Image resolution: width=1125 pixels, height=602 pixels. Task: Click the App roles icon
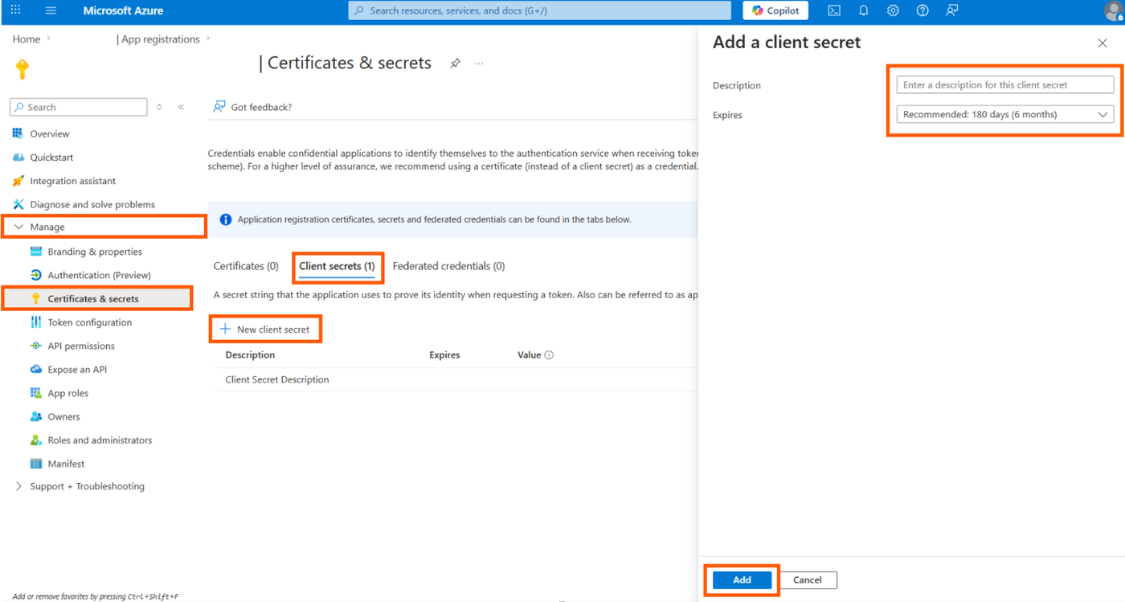point(35,393)
